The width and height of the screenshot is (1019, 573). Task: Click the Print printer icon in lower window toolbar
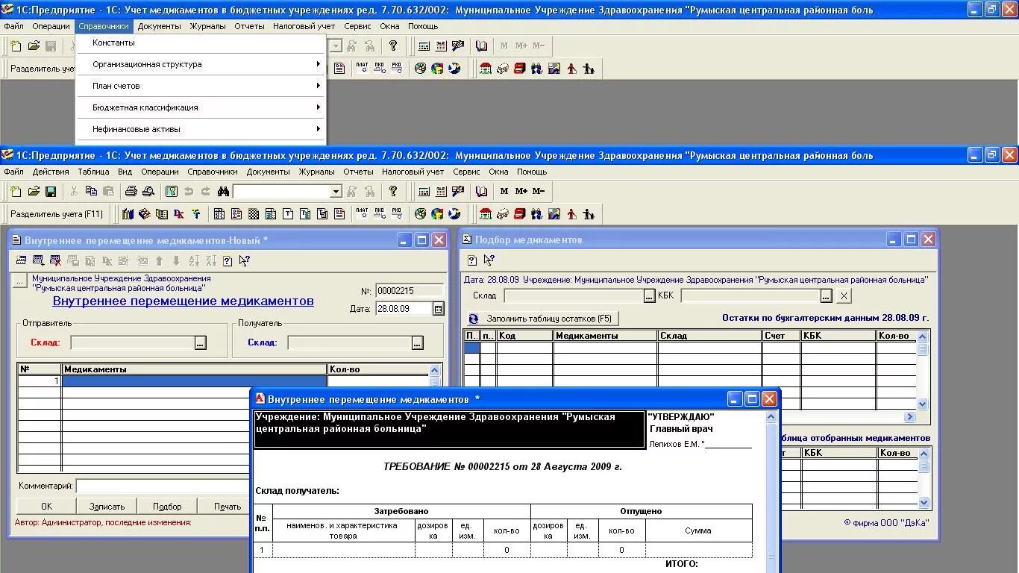[131, 192]
